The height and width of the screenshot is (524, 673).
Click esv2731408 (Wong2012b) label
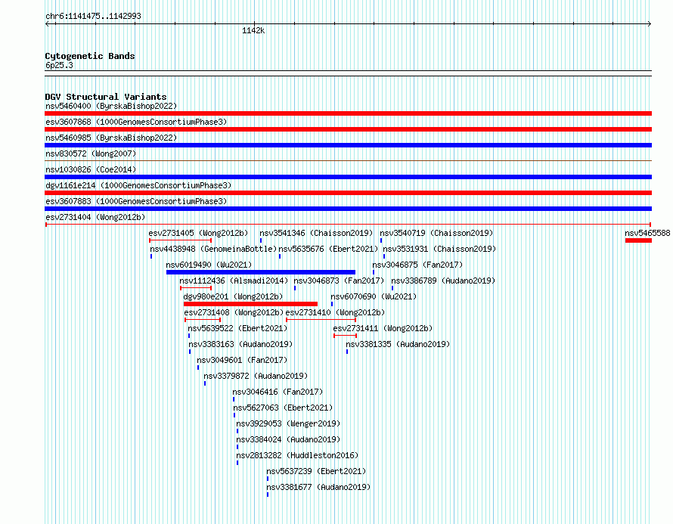click(x=234, y=312)
